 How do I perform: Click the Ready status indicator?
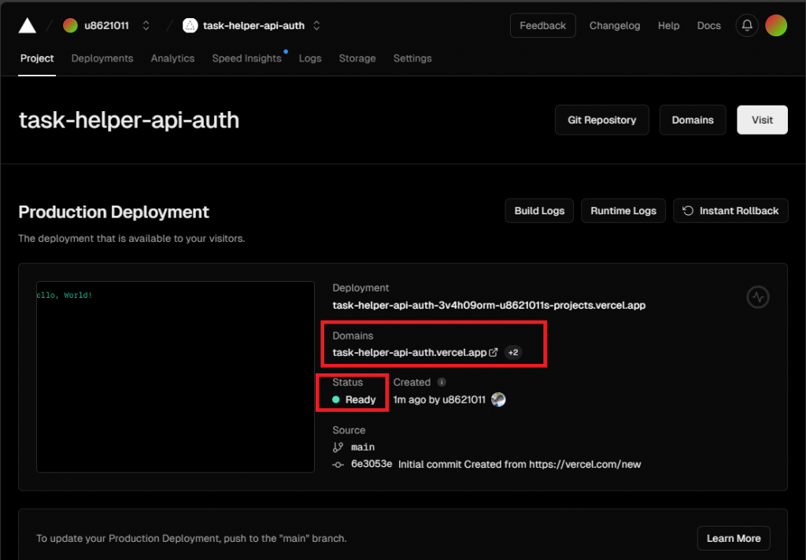354,399
